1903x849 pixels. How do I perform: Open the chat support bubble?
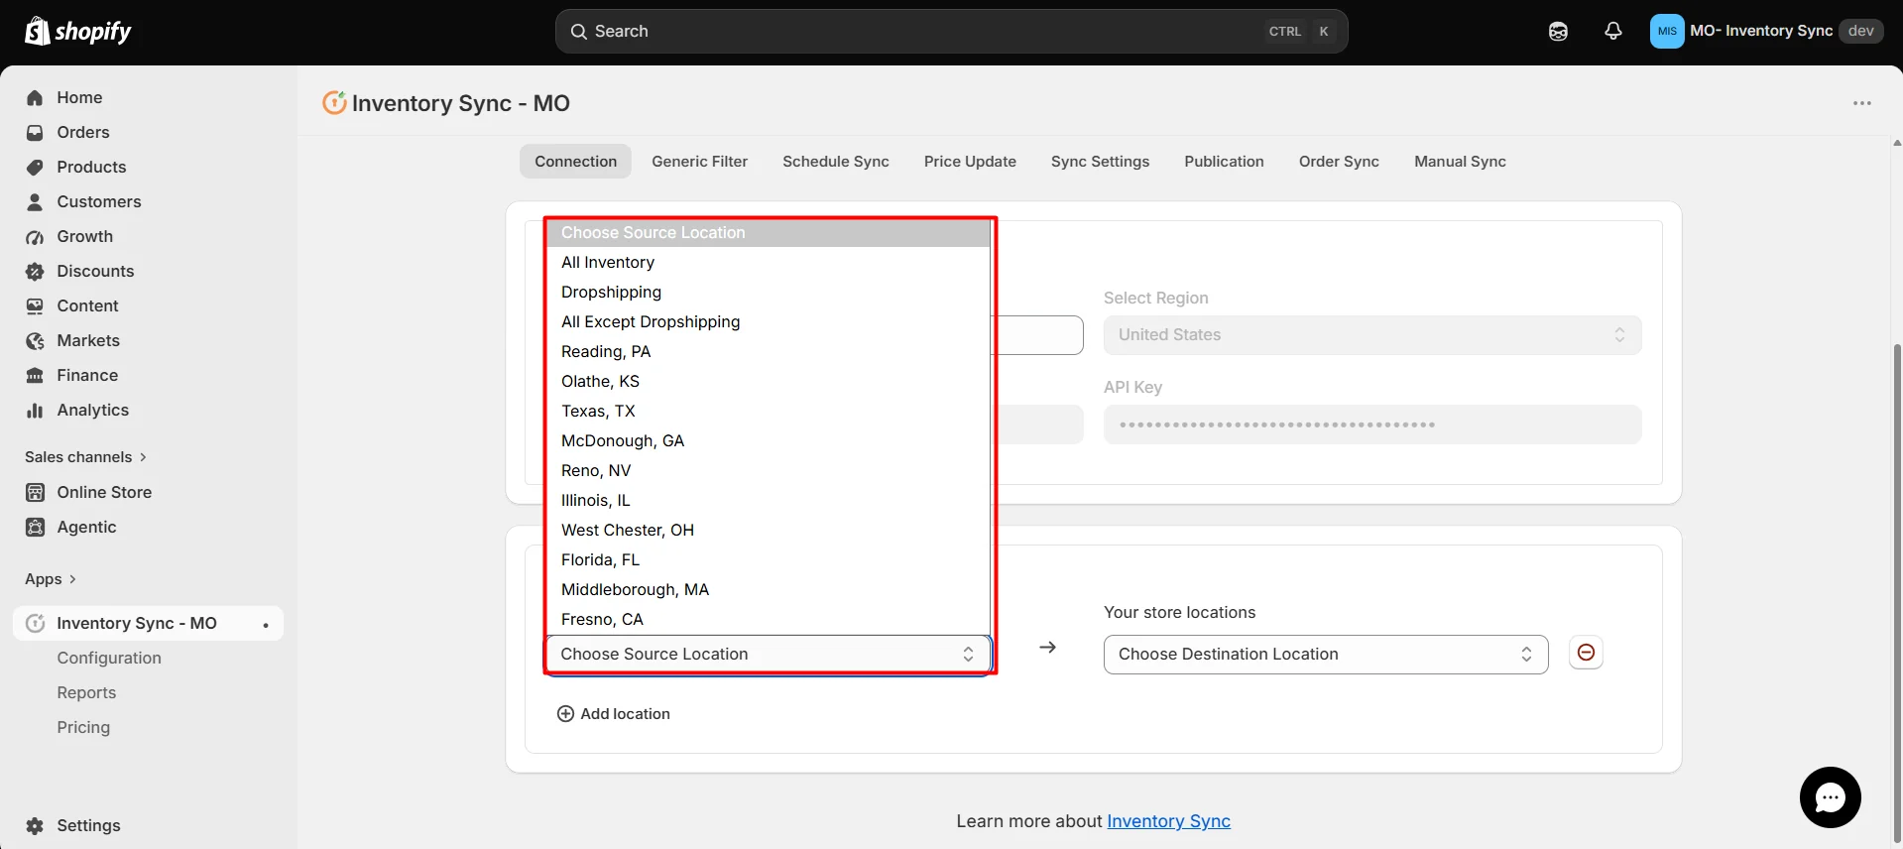pos(1830,797)
